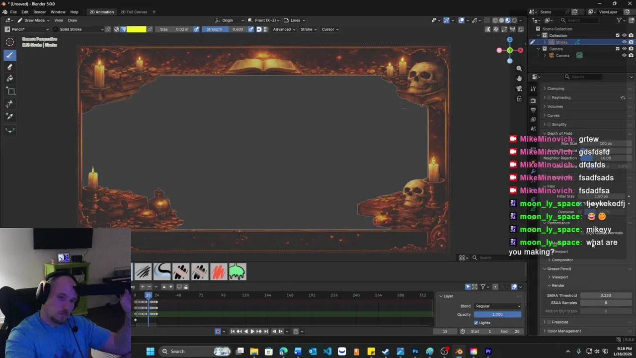The width and height of the screenshot is (636, 358).
Task: Open the Advanced brush settings popover
Action: point(284,29)
